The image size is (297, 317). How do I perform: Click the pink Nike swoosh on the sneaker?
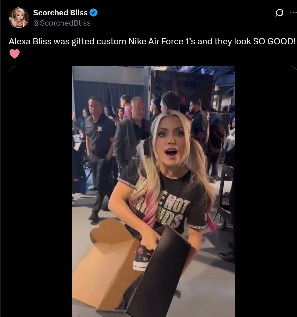[x=141, y=249]
